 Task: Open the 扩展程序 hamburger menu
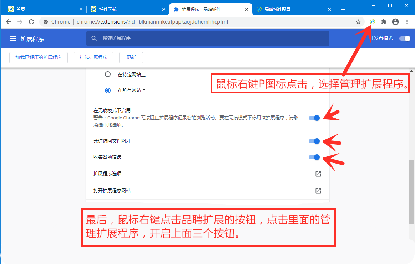pos(13,38)
